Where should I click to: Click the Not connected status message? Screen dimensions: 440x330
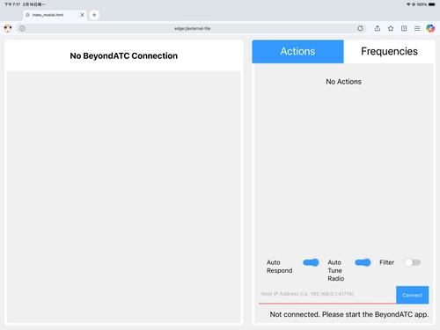(349, 314)
